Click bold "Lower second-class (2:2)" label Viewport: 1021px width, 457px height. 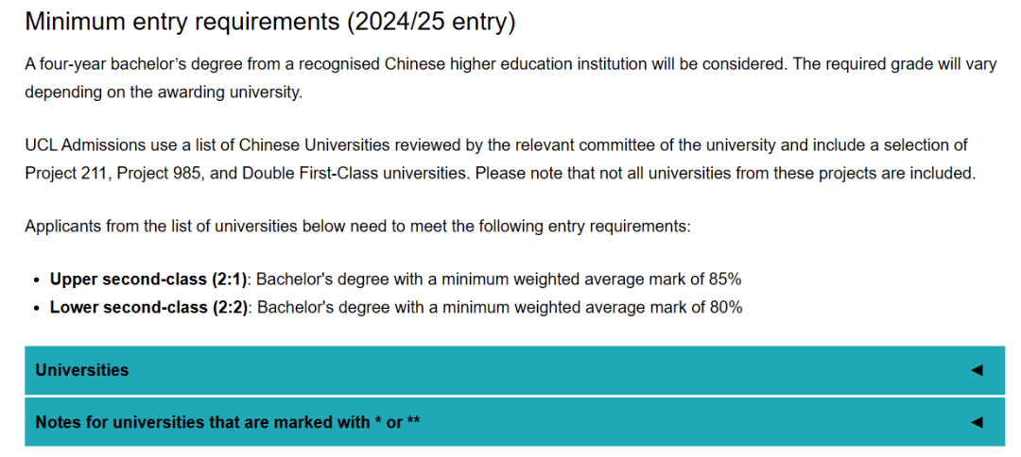click(x=148, y=308)
